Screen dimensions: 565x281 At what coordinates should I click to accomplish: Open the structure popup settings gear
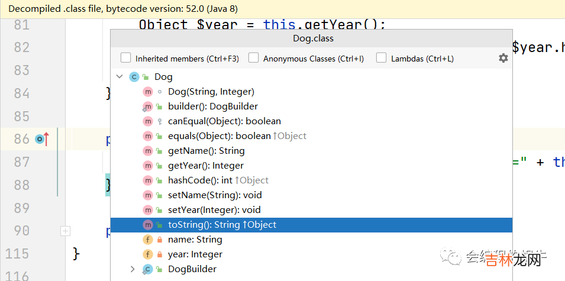[x=503, y=58]
